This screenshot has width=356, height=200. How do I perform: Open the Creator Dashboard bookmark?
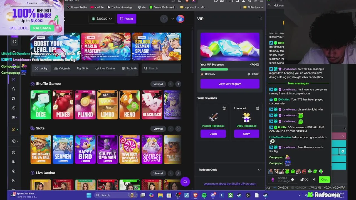tap(163, 7)
